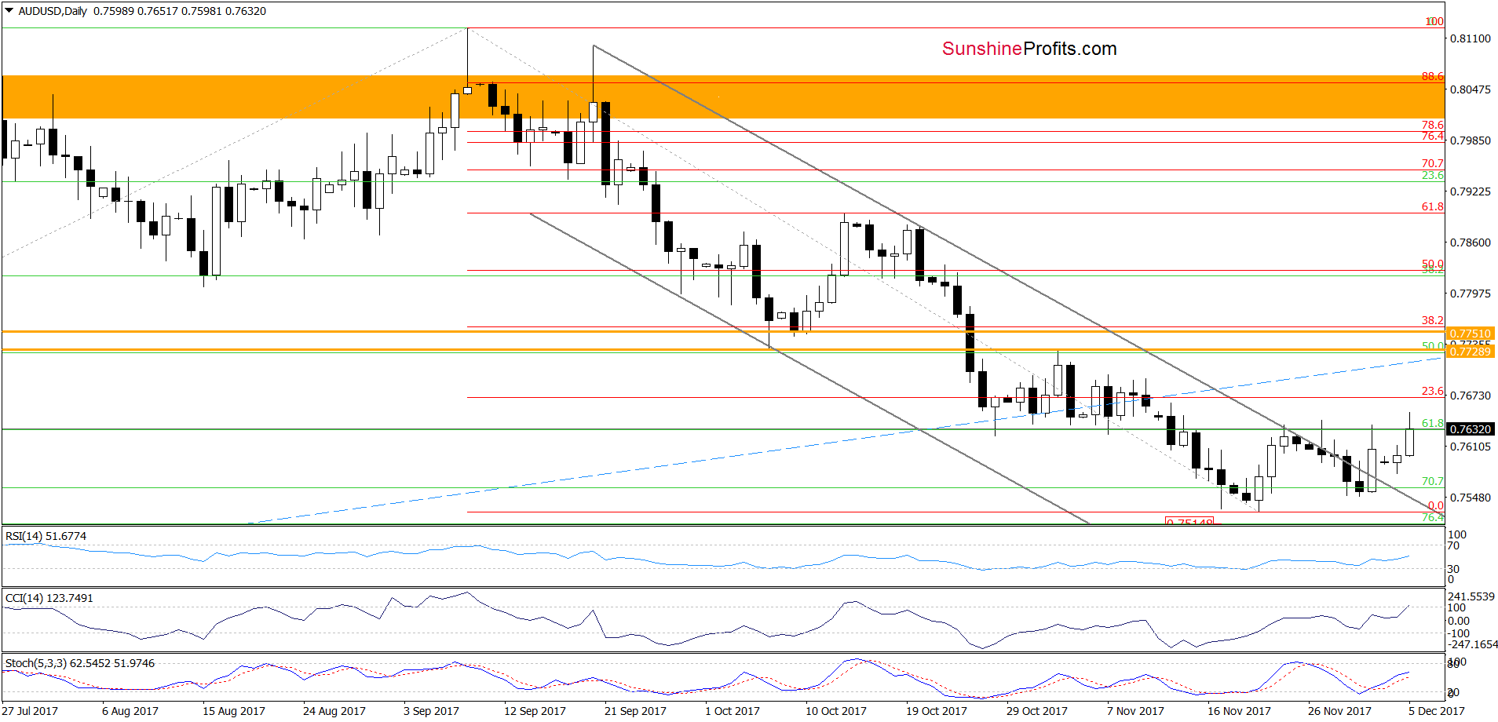Click the 0.76730 price axis label
1498x722 pixels.
[1471, 396]
